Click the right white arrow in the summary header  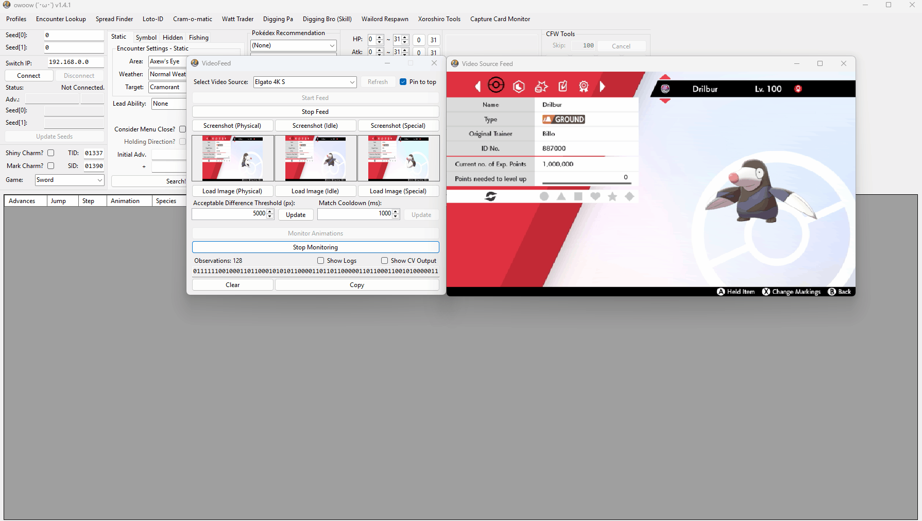click(602, 87)
